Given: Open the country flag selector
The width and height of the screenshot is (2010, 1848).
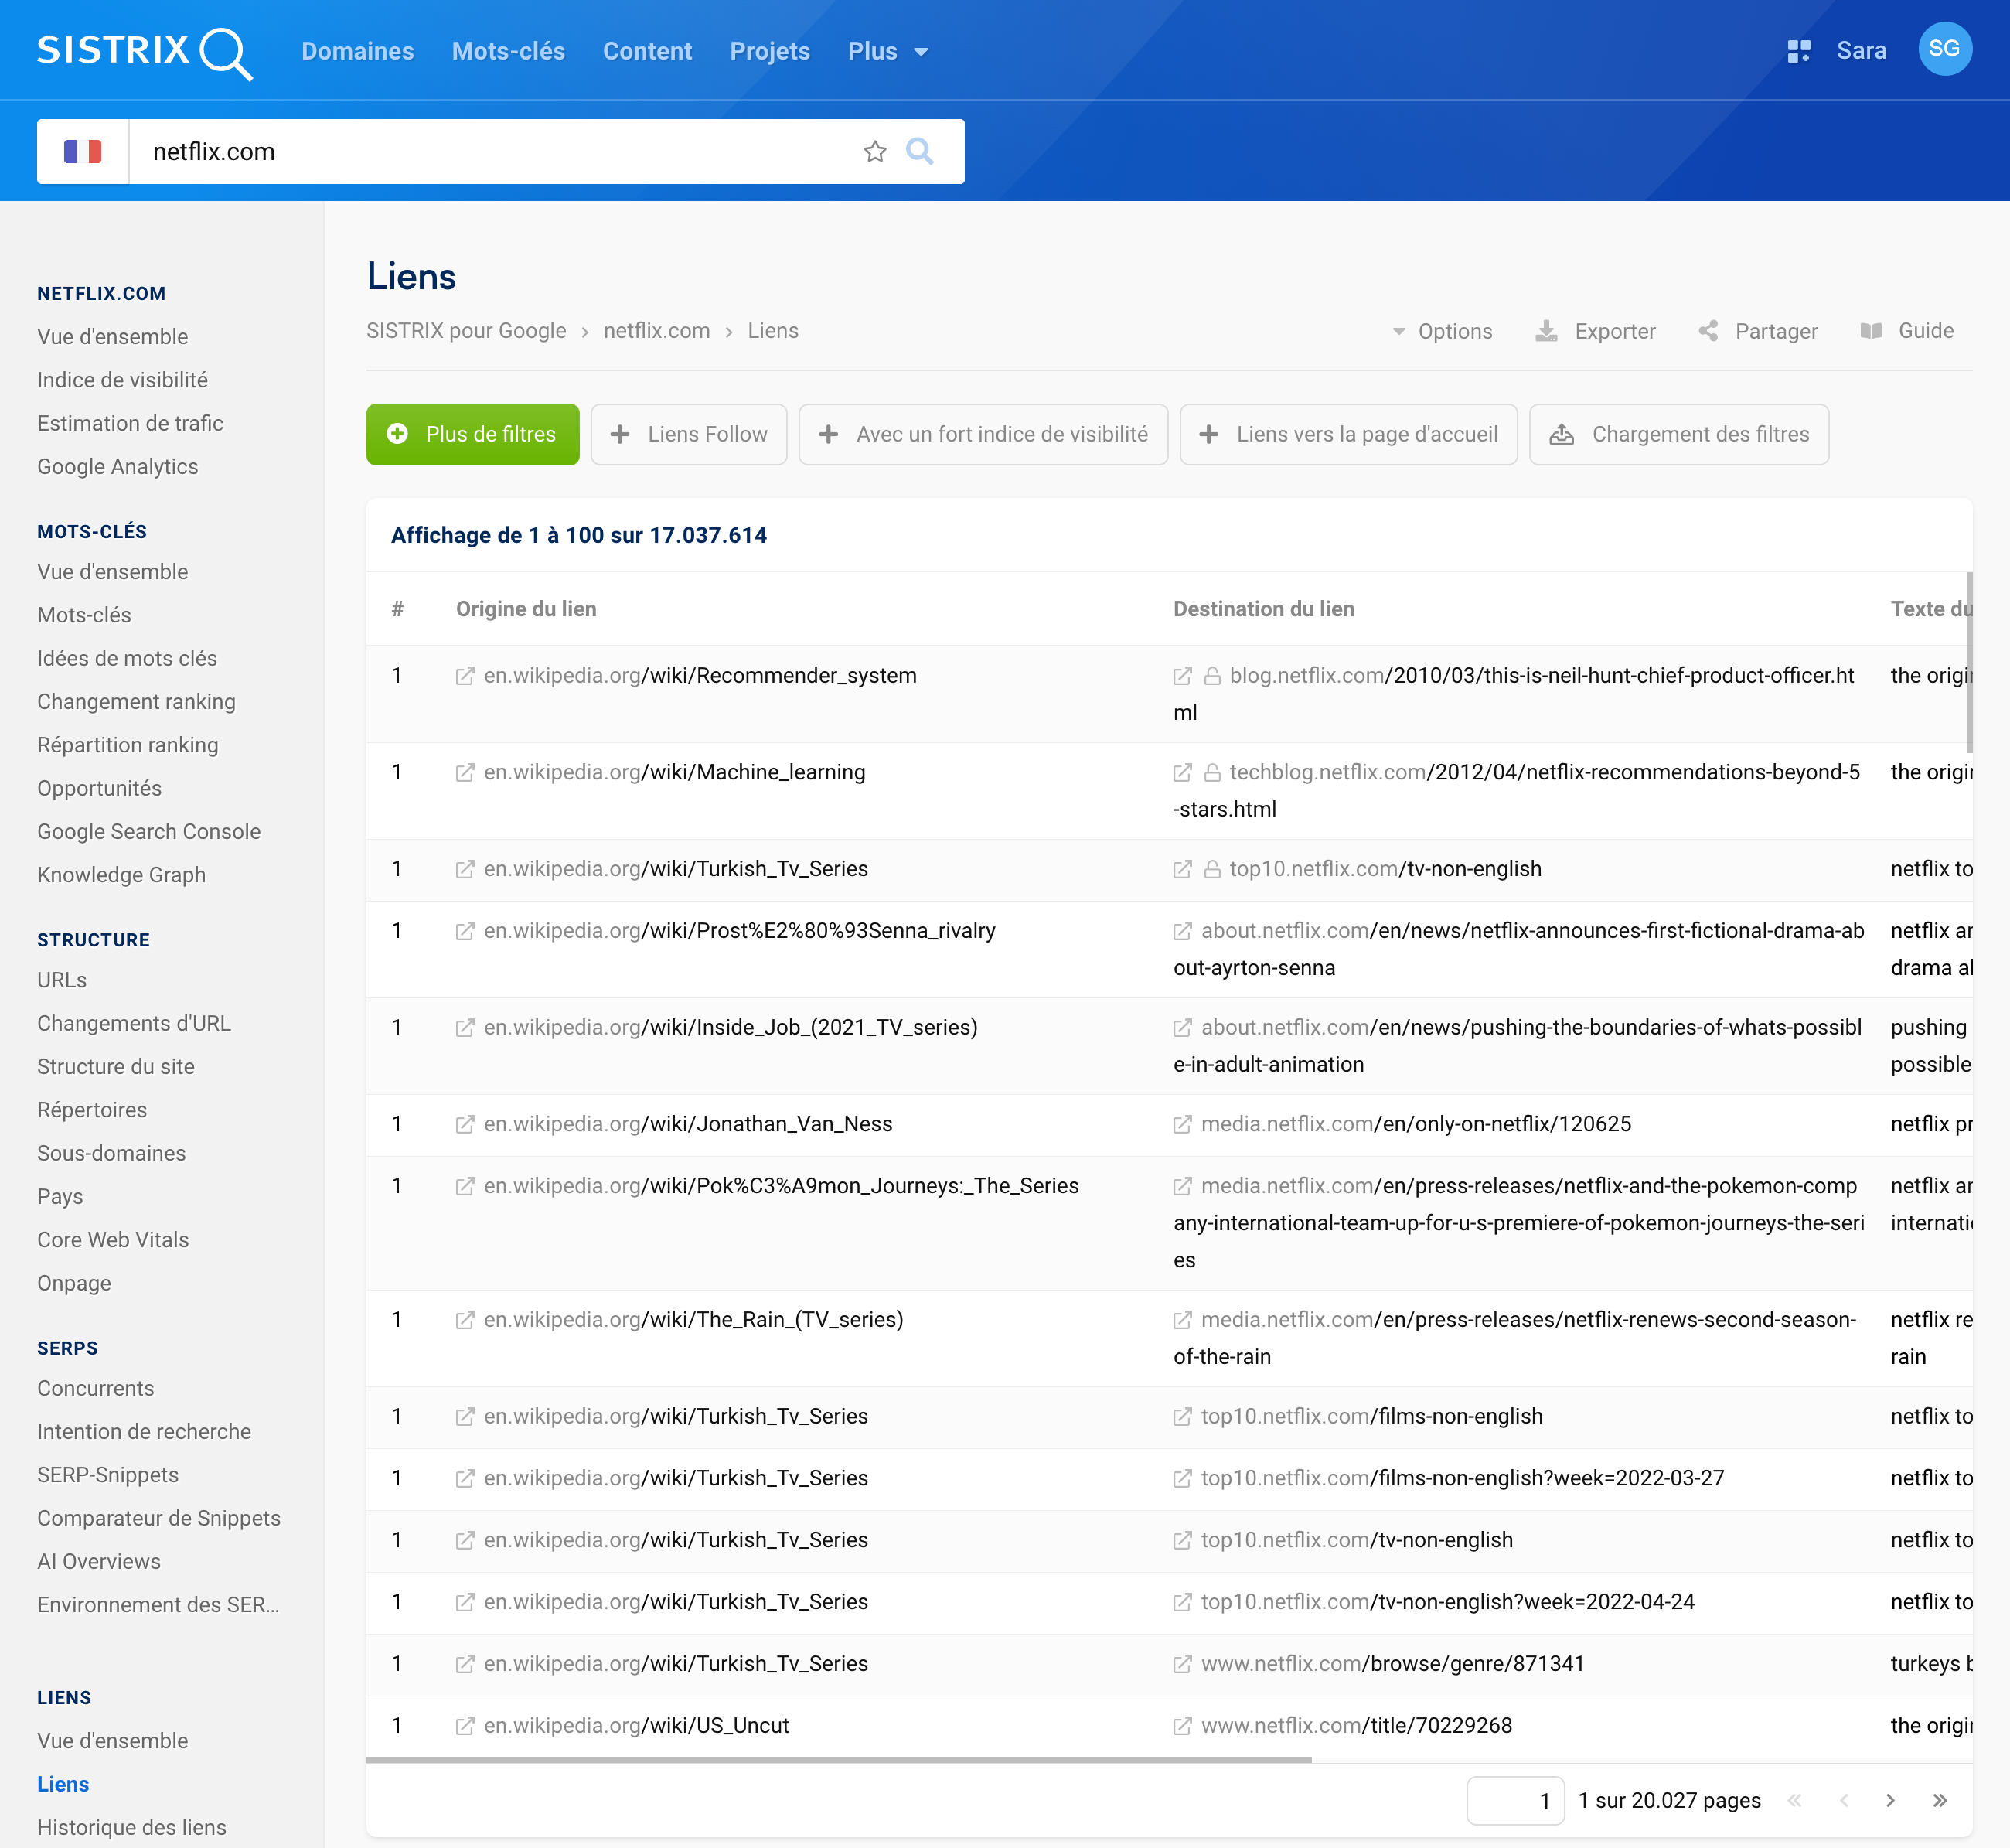Looking at the screenshot, I should click(83, 151).
